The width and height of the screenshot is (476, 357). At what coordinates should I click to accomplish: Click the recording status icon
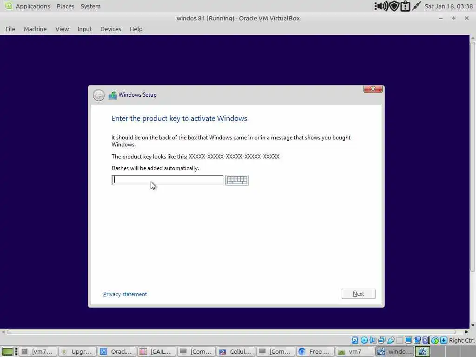point(417,340)
